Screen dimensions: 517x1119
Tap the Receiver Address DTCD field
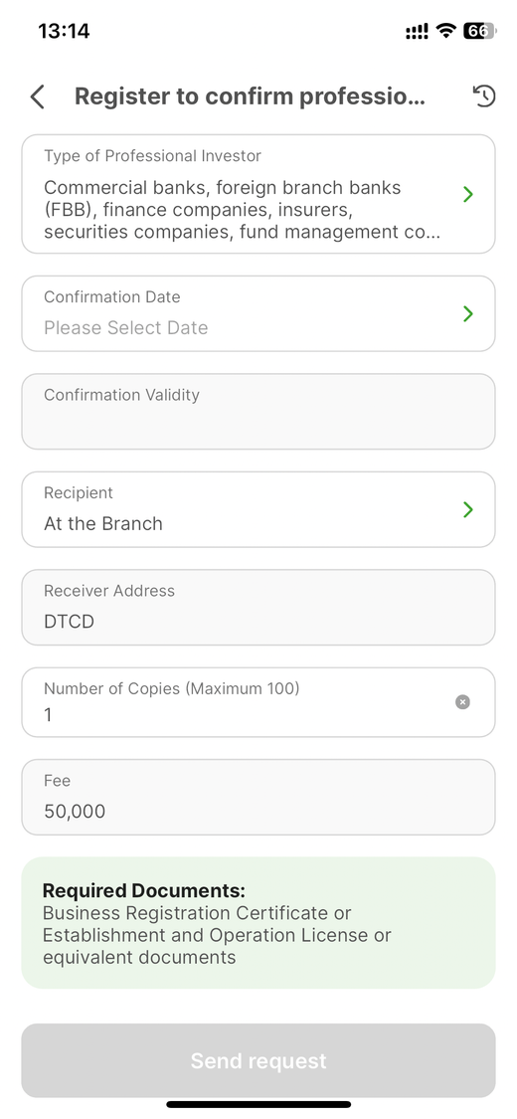tap(258, 608)
